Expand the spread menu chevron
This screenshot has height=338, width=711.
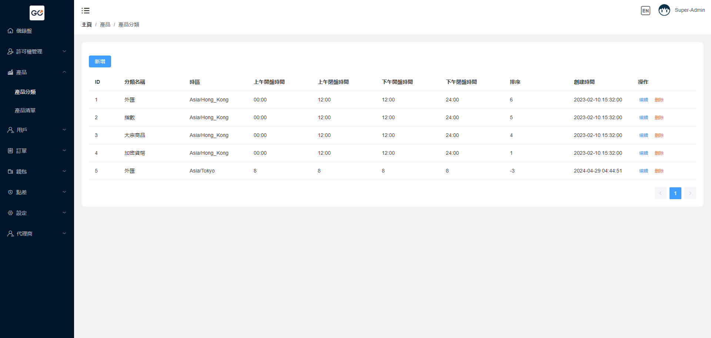64,192
